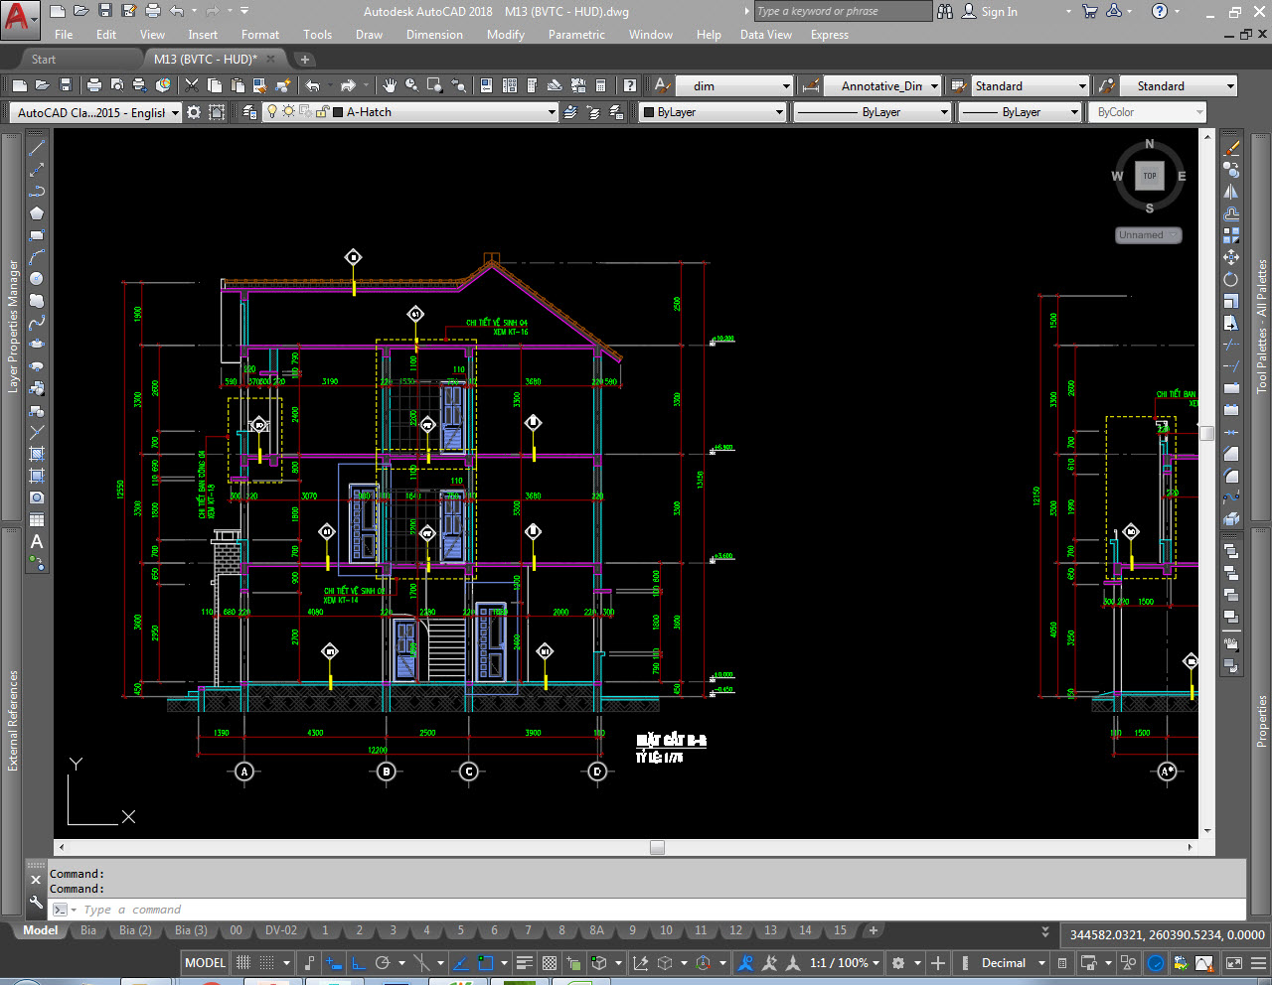Click the TOP face of ViewCube

click(1150, 176)
